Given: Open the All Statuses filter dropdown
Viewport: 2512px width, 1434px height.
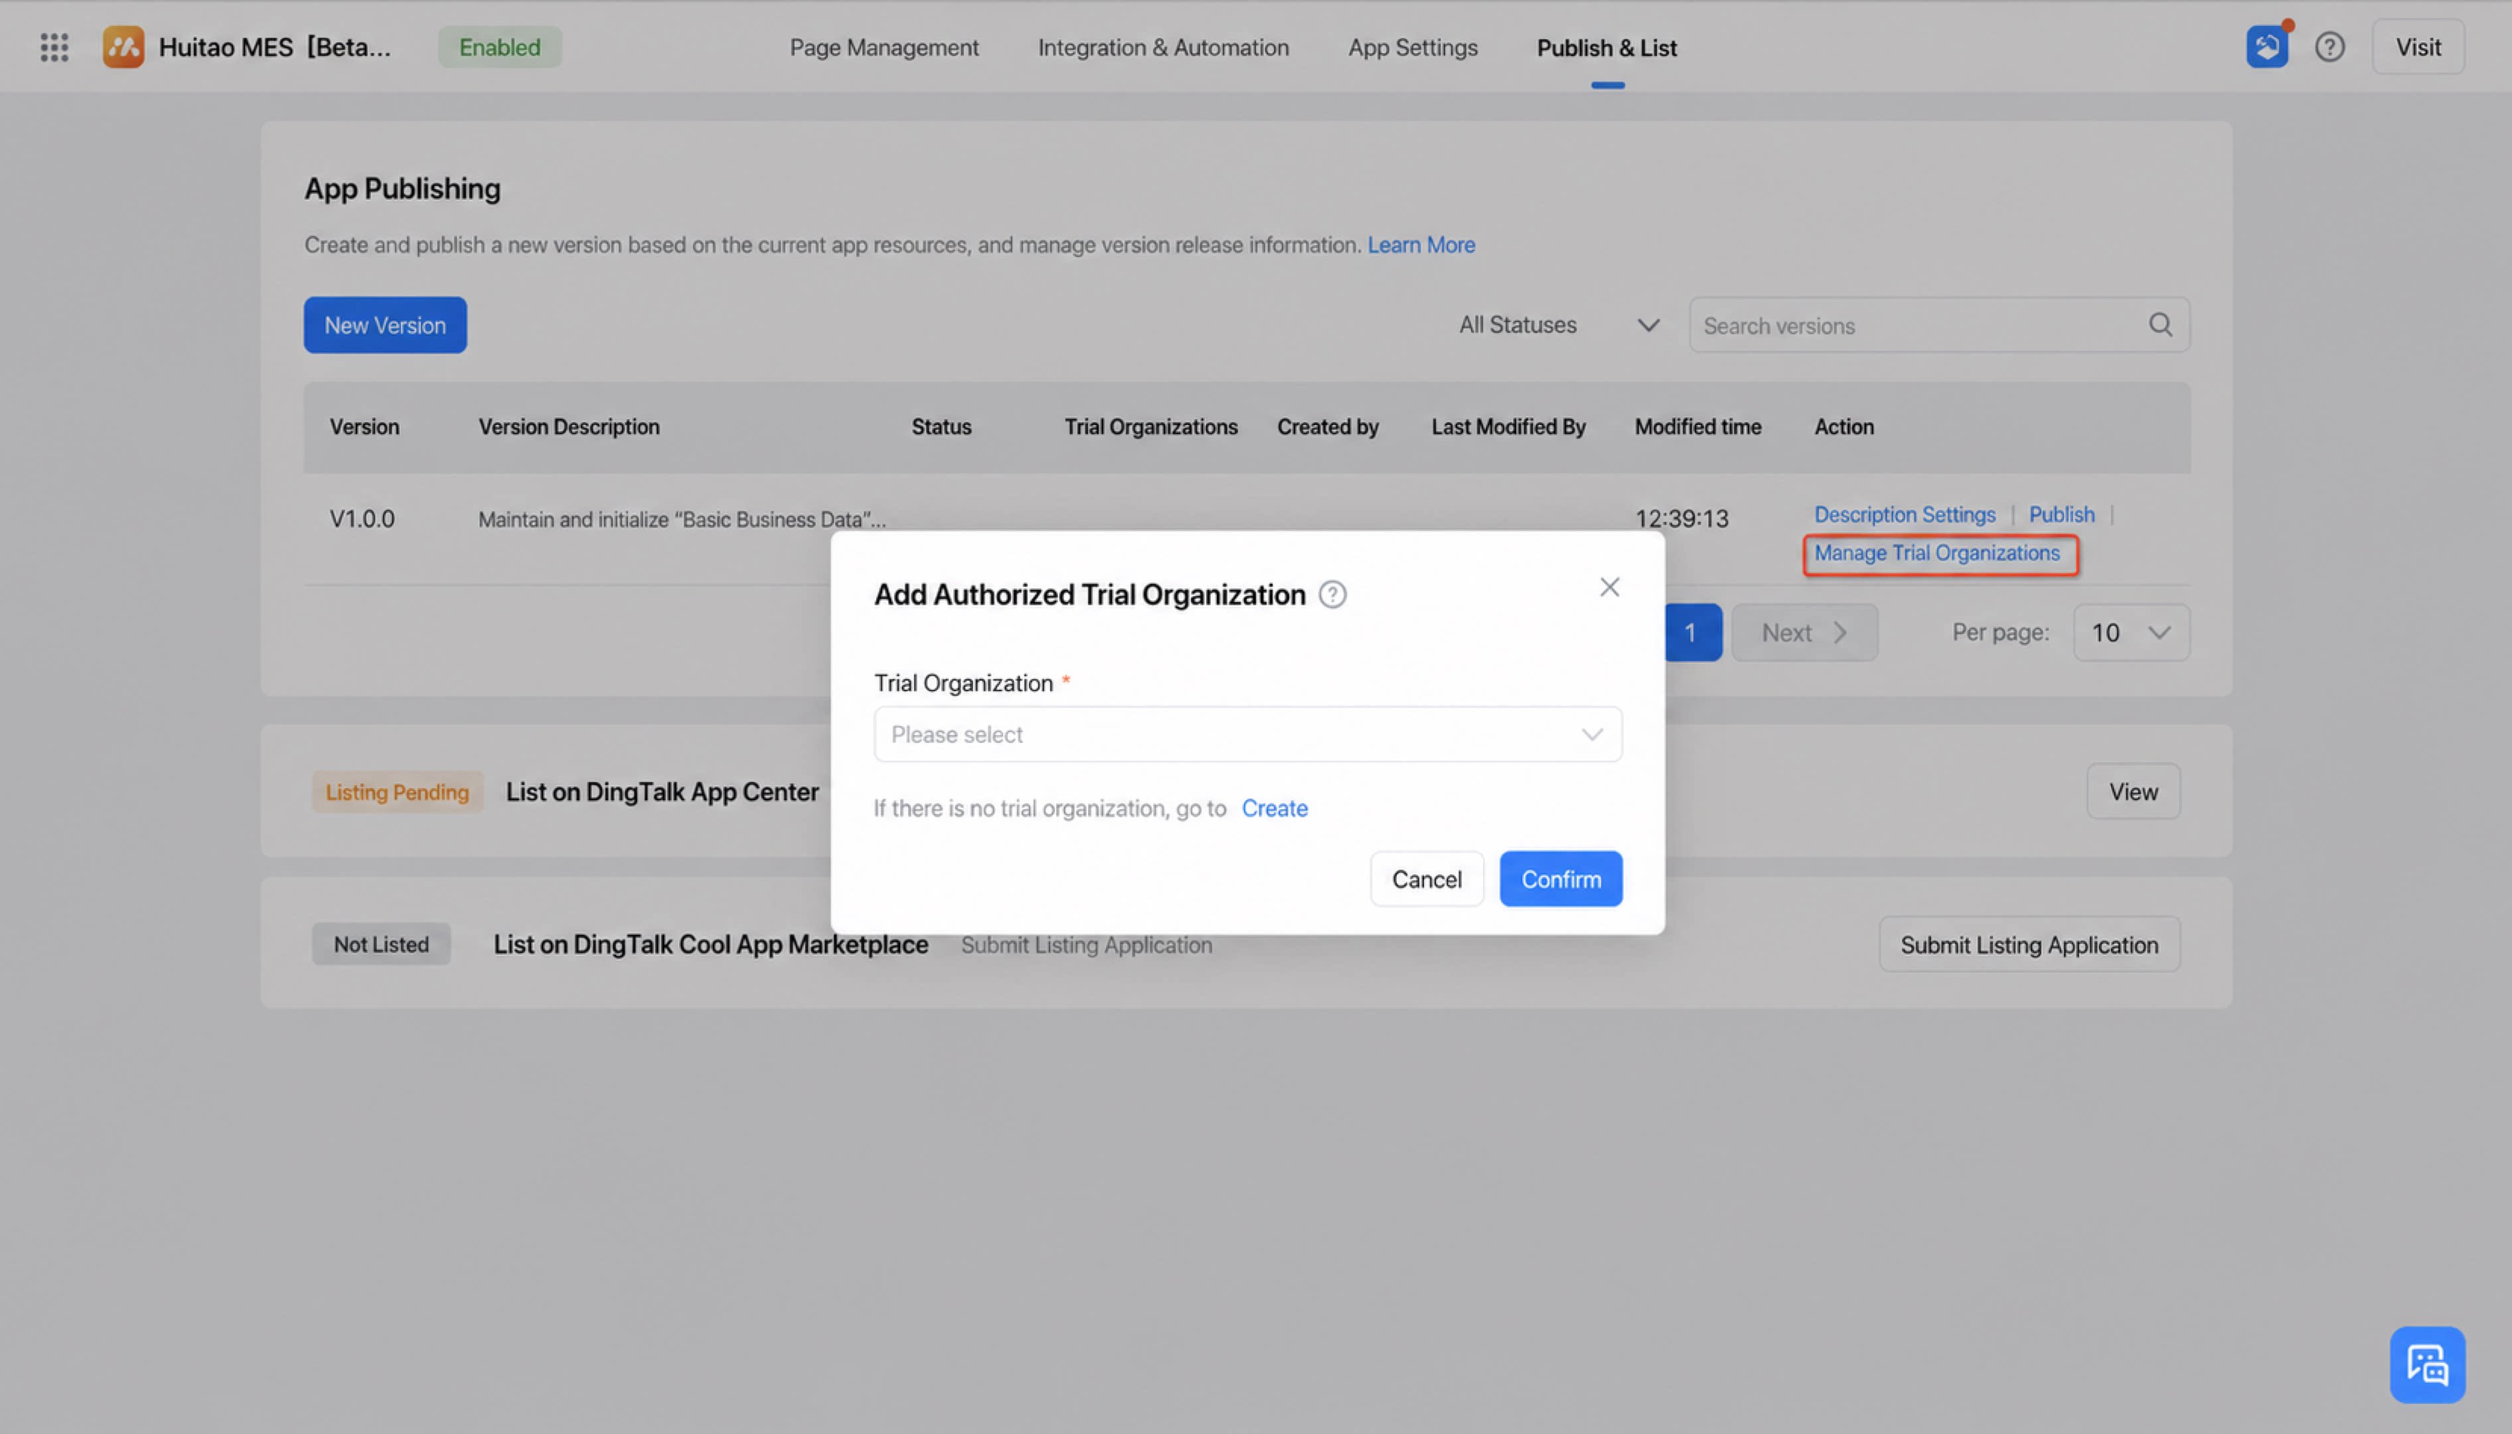Looking at the screenshot, I should click(x=1559, y=325).
